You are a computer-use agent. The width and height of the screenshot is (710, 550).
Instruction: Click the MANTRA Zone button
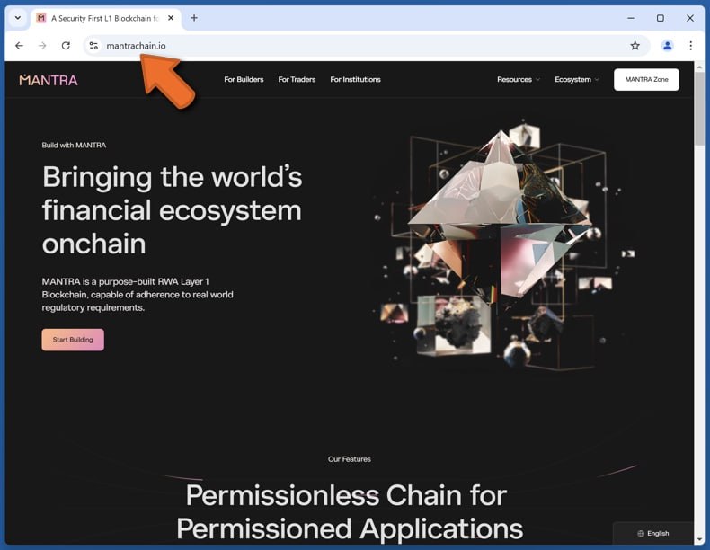tap(646, 80)
